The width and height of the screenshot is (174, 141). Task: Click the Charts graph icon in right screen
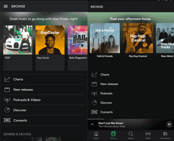(x=94, y=75)
